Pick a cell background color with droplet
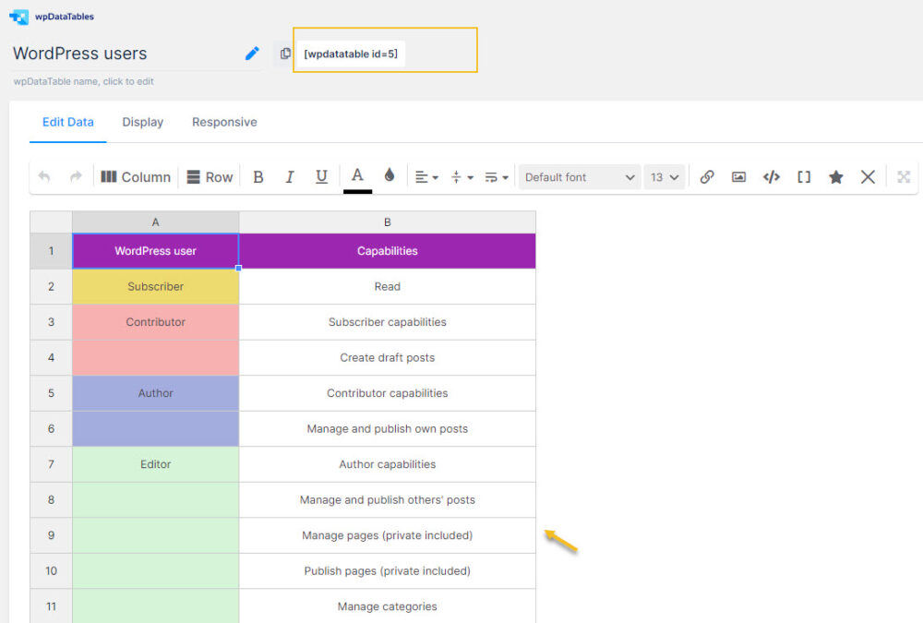This screenshot has width=923, height=623. click(390, 175)
